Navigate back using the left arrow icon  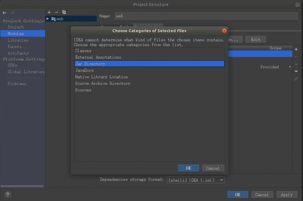pyautogui.click(x=4, y=13)
